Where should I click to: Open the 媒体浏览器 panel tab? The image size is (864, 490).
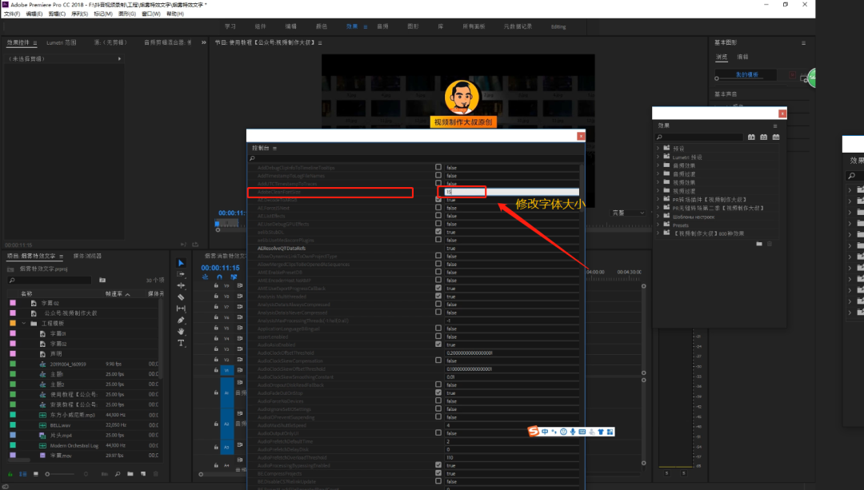(x=88, y=256)
